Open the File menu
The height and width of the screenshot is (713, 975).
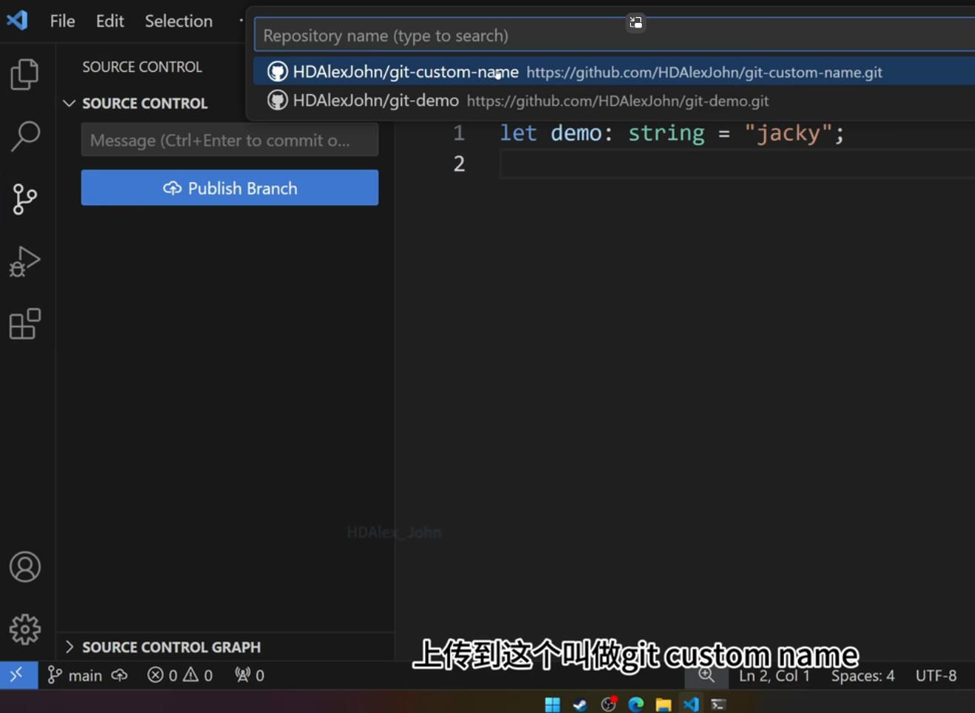coord(62,21)
